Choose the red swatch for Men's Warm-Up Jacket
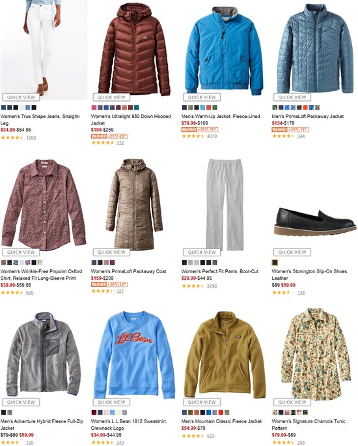This screenshot has width=358, height=446. (x=209, y=108)
